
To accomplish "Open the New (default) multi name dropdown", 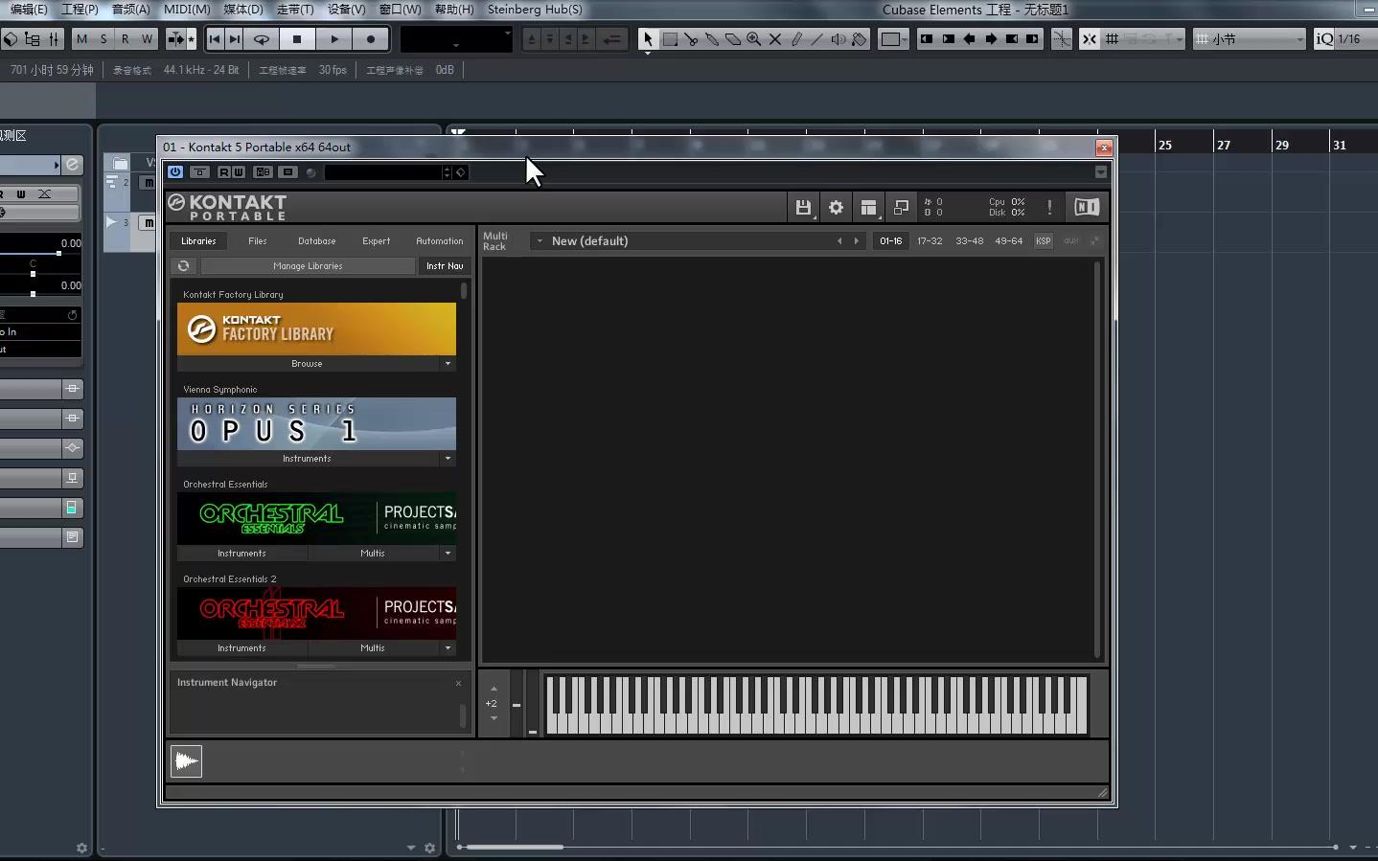I will [x=539, y=240].
